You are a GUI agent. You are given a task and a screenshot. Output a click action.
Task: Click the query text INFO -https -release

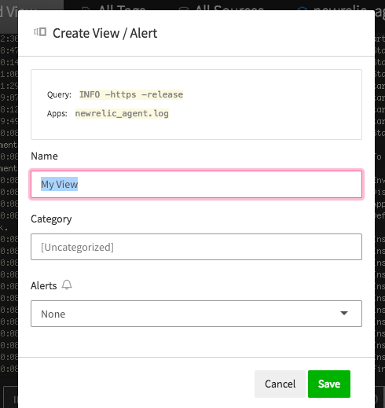pyautogui.click(x=131, y=94)
